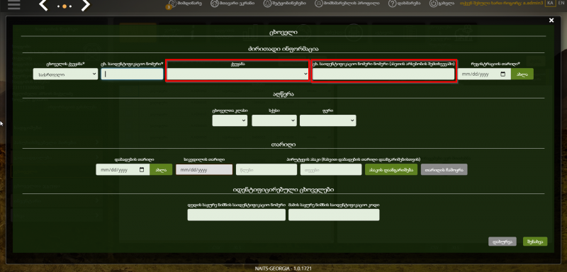This screenshot has width=567, height=272.
Task: Click the right navigation arrow in header
Action: [86, 6]
